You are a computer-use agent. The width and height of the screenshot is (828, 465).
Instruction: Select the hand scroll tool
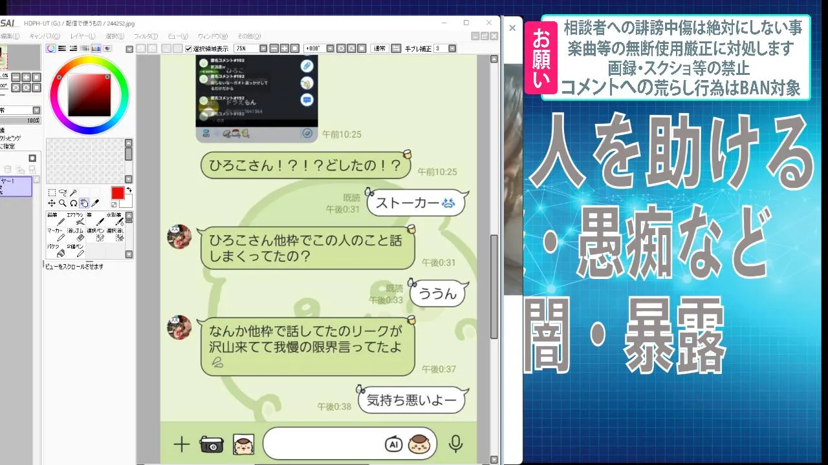[84, 203]
